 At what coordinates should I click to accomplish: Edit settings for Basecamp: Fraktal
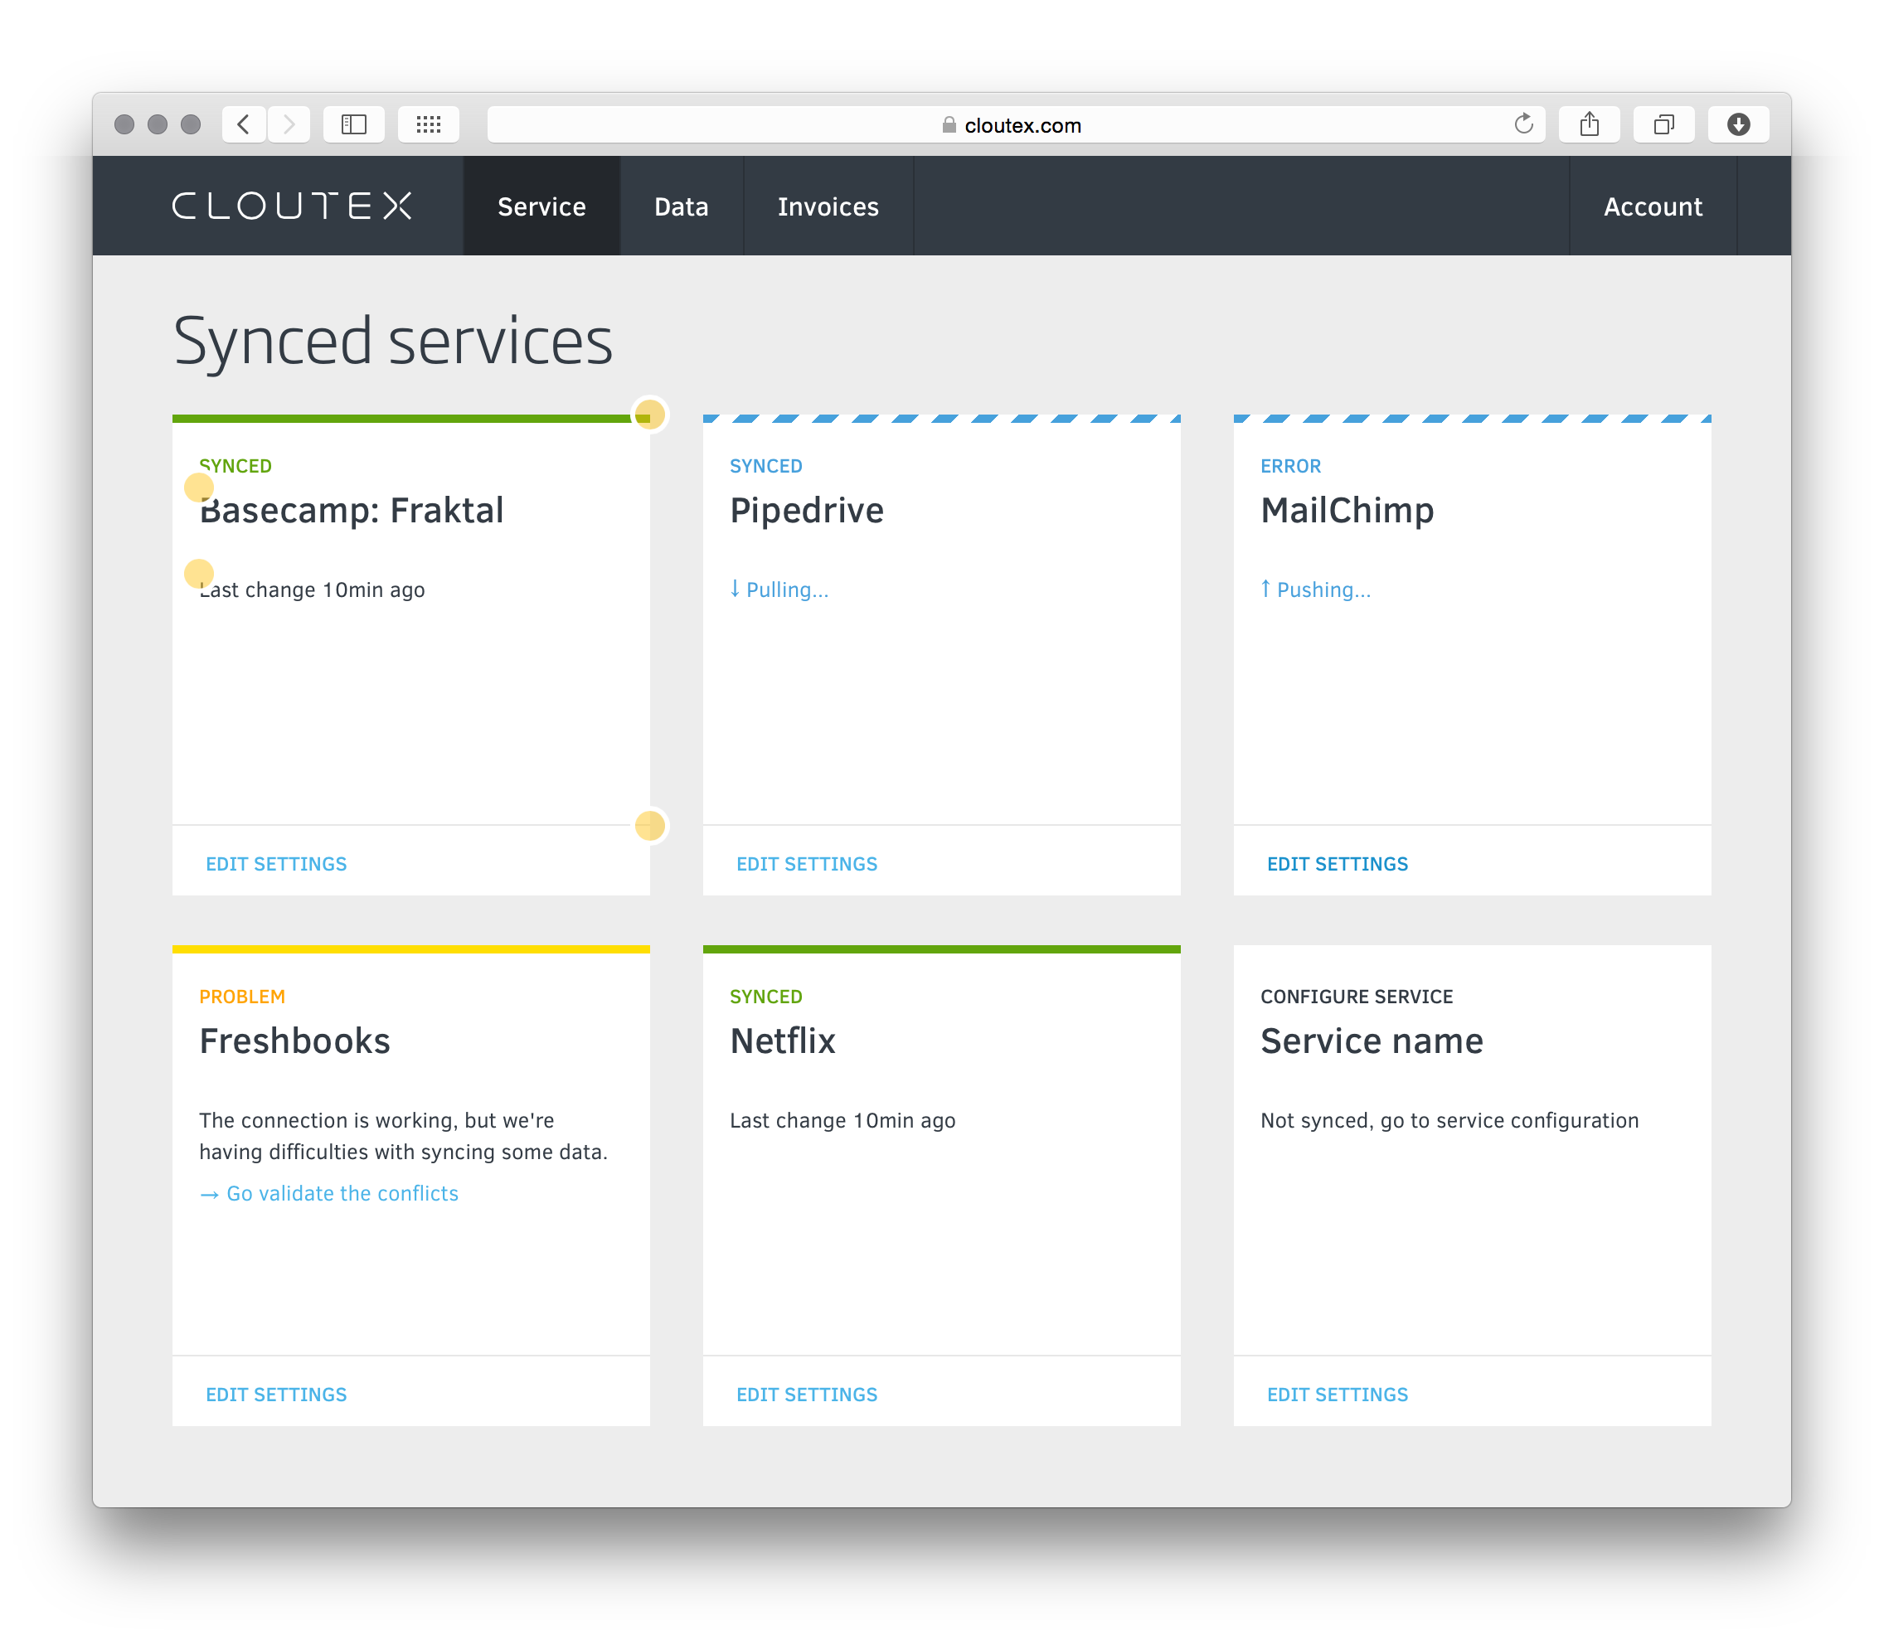click(276, 864)
